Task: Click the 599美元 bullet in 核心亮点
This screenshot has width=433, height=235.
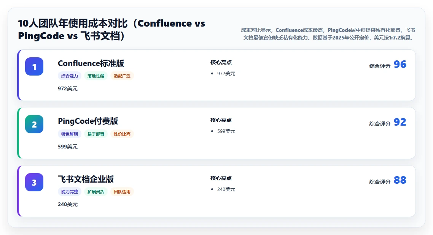Action: tap(226, 131)
